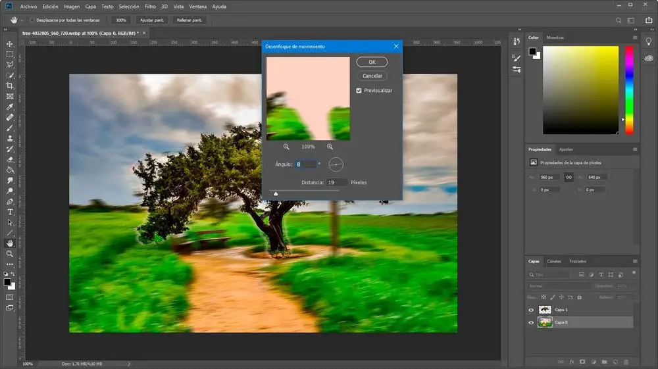Screen dimensions: 658x369
Task: Select the History Brush tool
Action: click(x=10, y=149)
